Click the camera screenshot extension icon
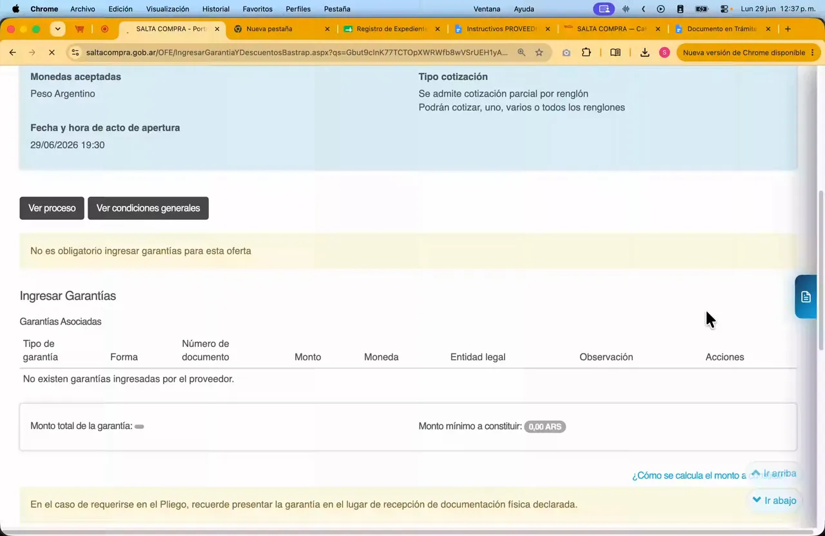 pos(566,53)
